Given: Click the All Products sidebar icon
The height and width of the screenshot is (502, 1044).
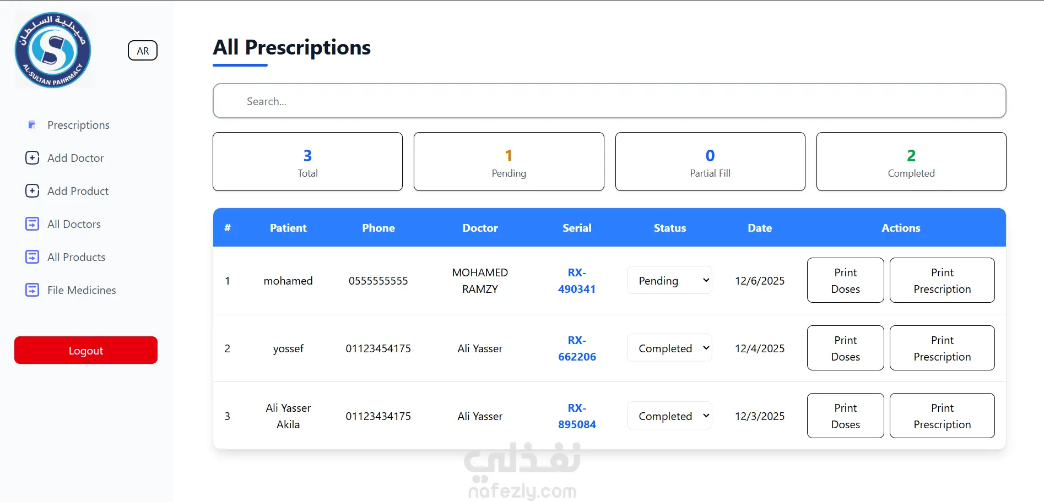Looking at the screenshot, I should tap(33, 257).
